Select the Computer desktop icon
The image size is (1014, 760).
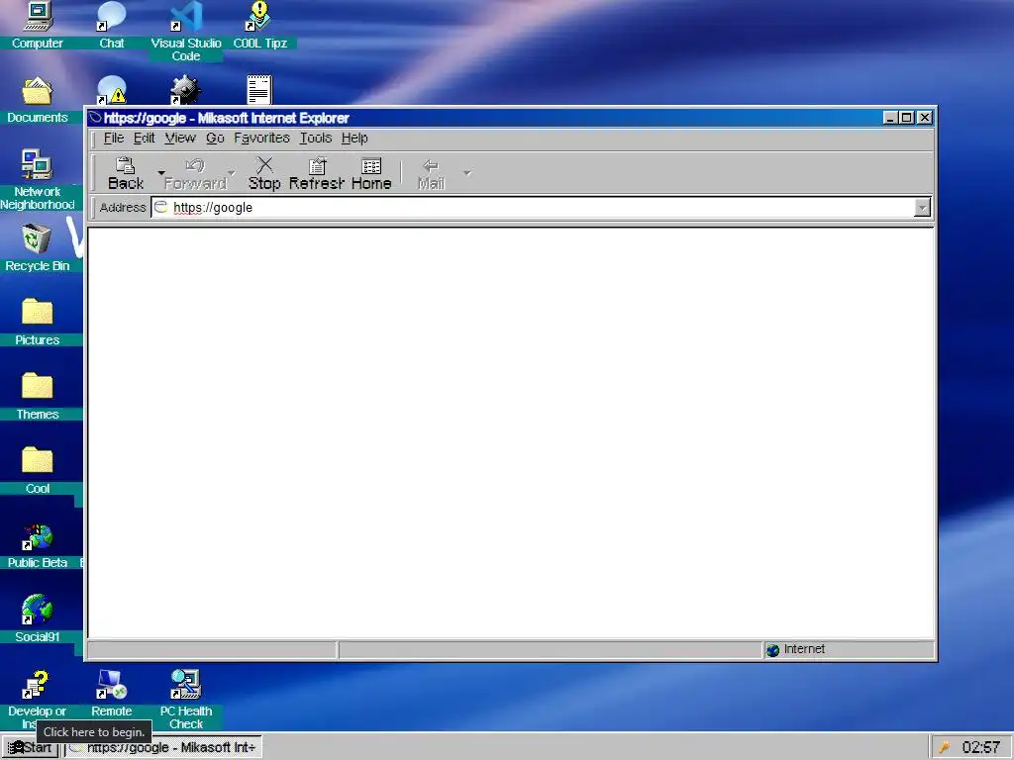pyautogui.click(x=37, y=26)
